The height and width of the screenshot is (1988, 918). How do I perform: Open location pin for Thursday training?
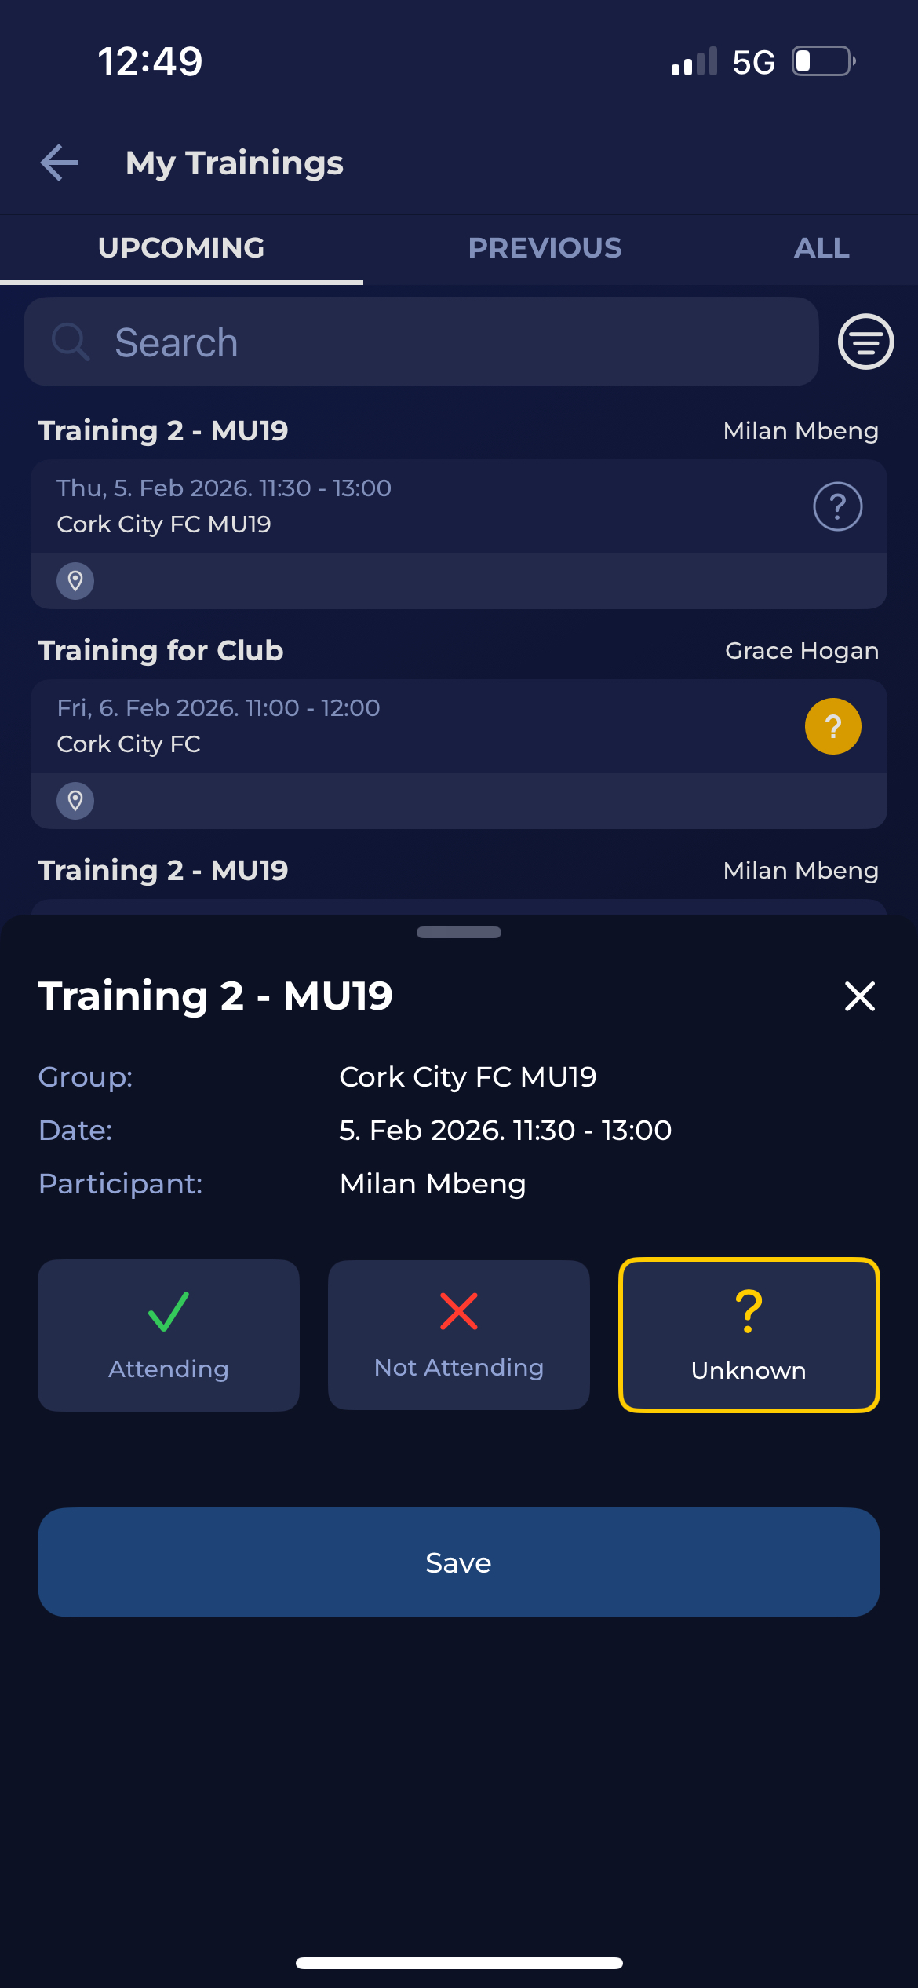(75, 581)
